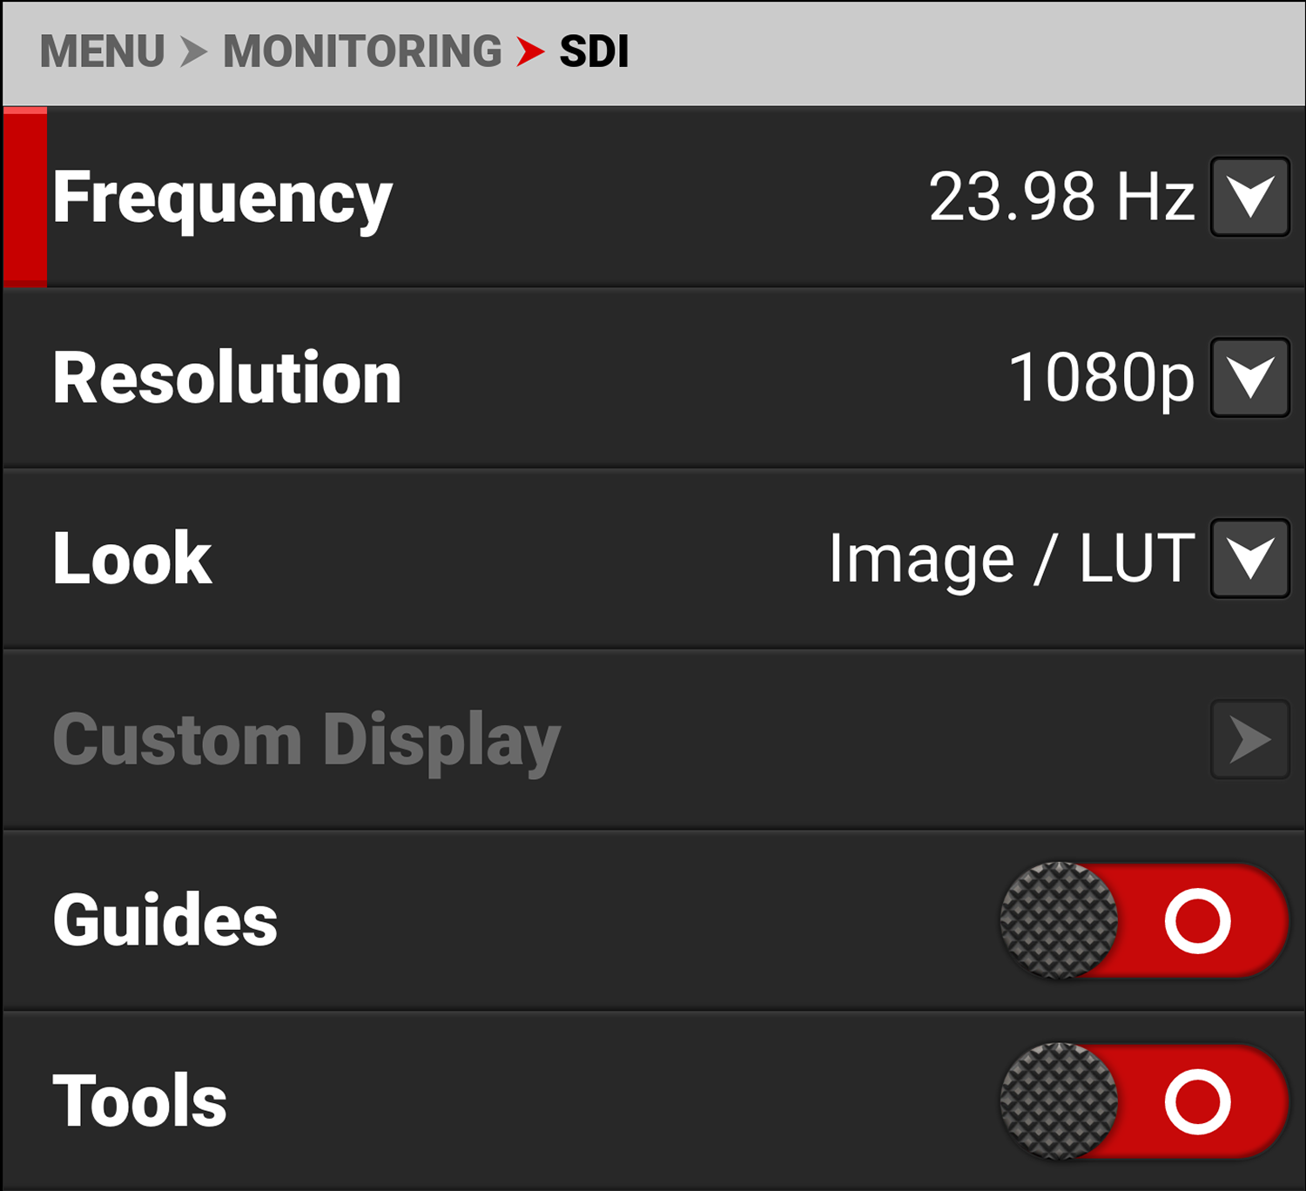The width and height of the screenshot is (1306, 1191).
Task: Toggle the Tools switch
Action: click(x=1143, y=1101)
